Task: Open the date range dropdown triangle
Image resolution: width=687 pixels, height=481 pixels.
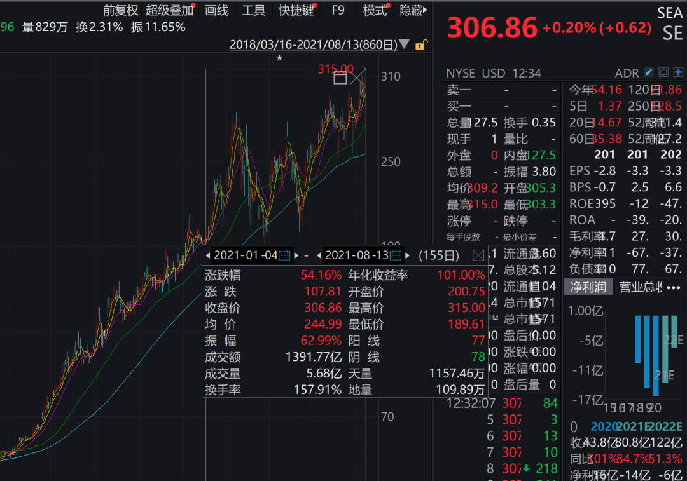Action: point(405,45)
